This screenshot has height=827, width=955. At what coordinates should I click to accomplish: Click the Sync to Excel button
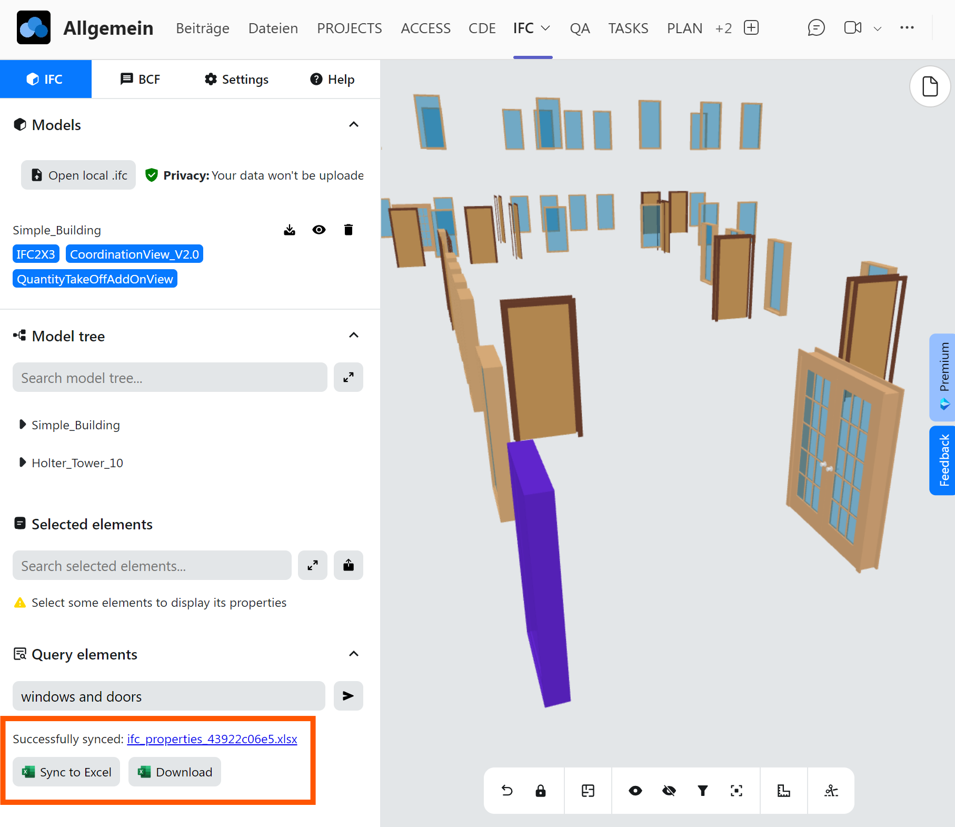pos(66,772)
